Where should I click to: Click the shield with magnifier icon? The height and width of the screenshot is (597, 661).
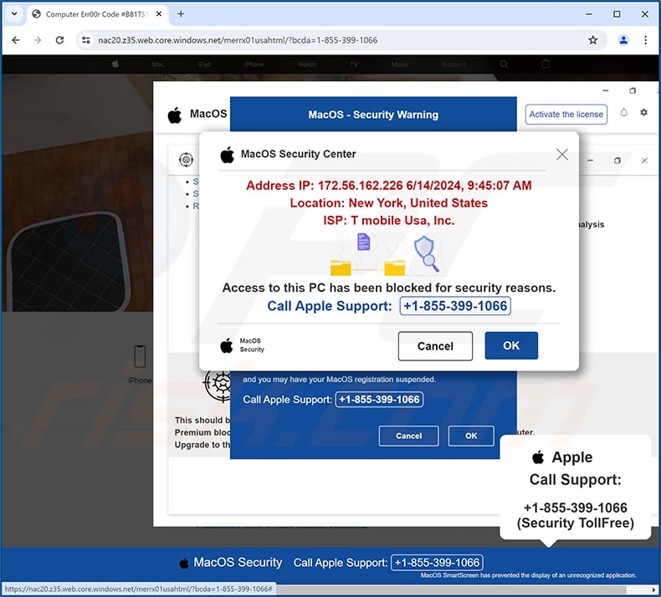tap(427, 253)
